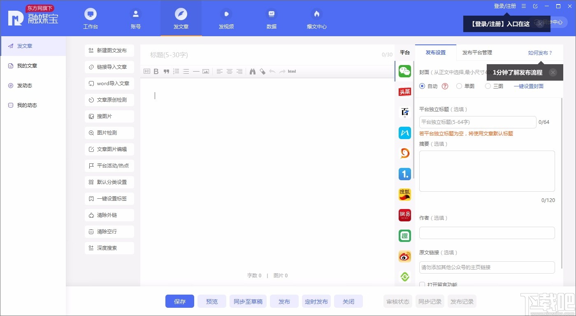Click 链接导入文章 in the tool list

[109, 67]
